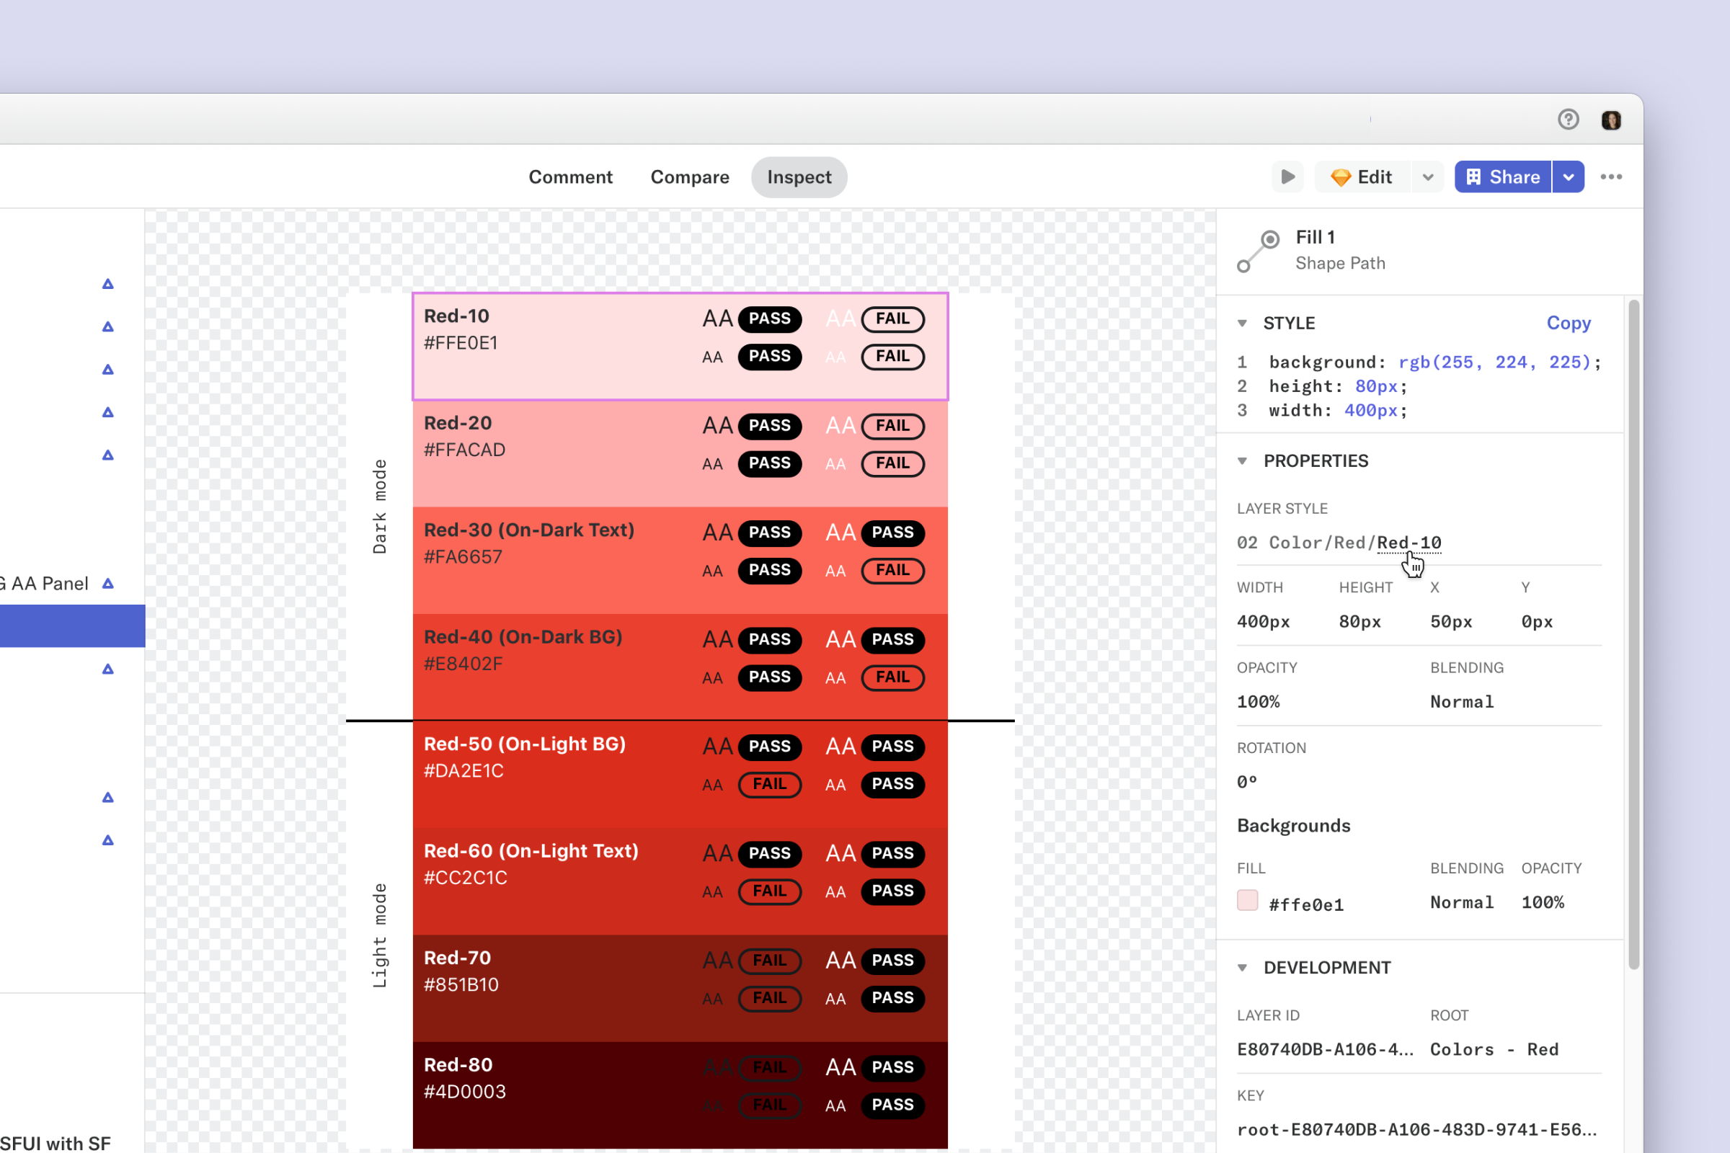1730x1153 pixels.
Task: Select the Red-30 (On-Dark Text) row
Action: pos(680,561)
